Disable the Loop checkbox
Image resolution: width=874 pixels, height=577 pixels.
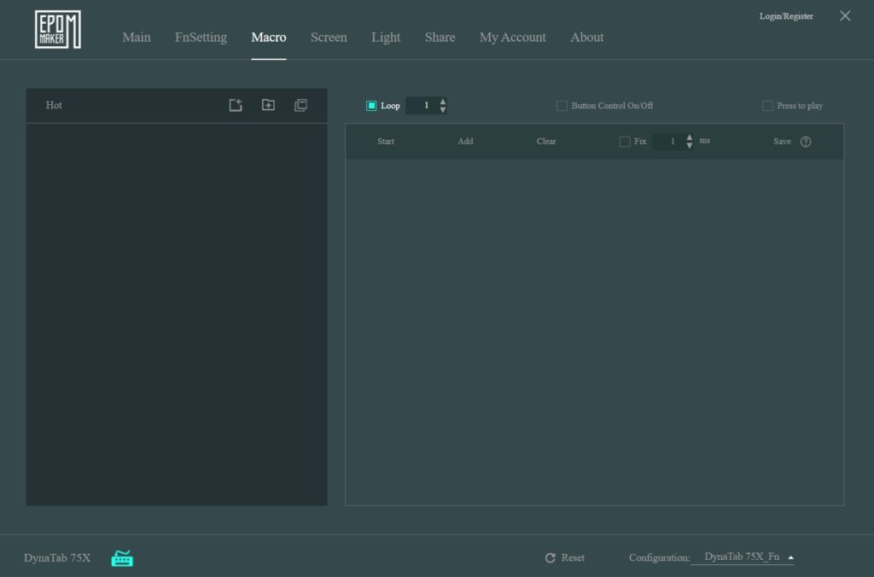click(x=371, y=106)
